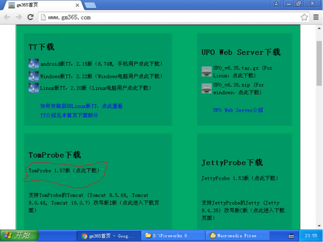Click the UFO_v6.35.tar.gz saucer icon
Screen dimensions: 323x242
[x=207, y=71]
